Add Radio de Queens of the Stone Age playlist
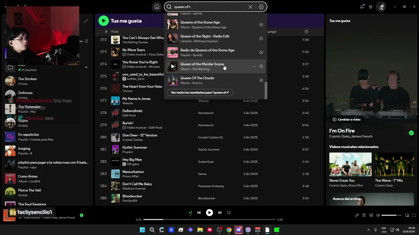 coord(261,53)
